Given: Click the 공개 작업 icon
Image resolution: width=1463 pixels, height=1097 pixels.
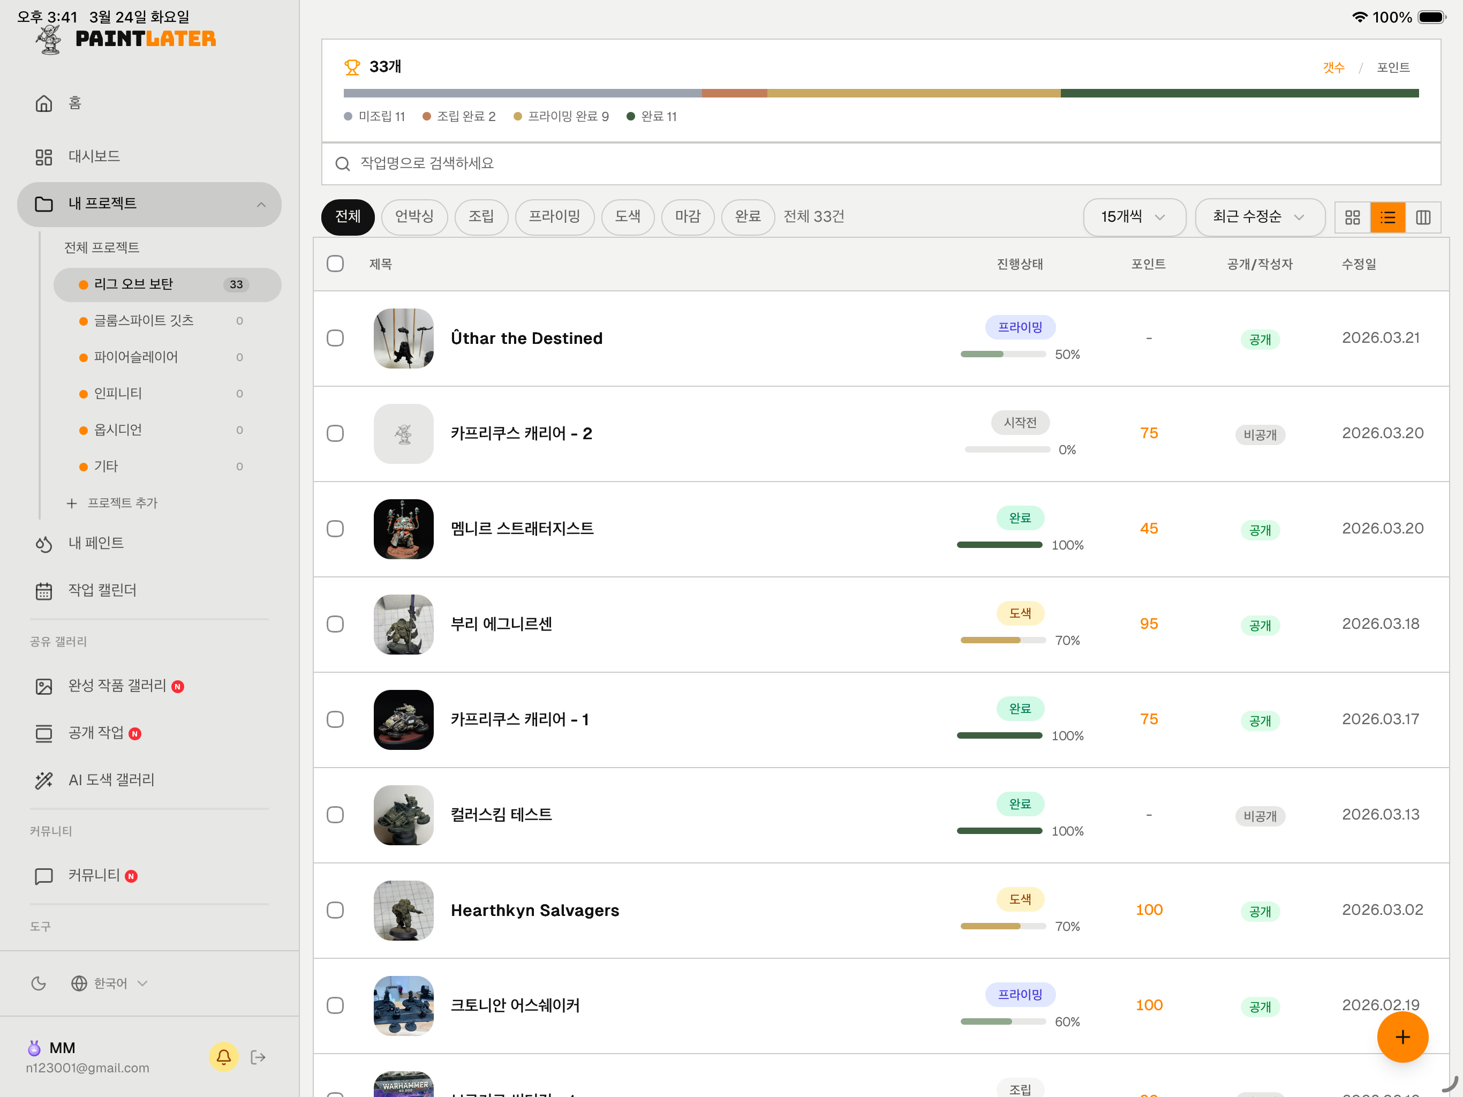Looking at the screenshot, I should [x=44, y=733].
